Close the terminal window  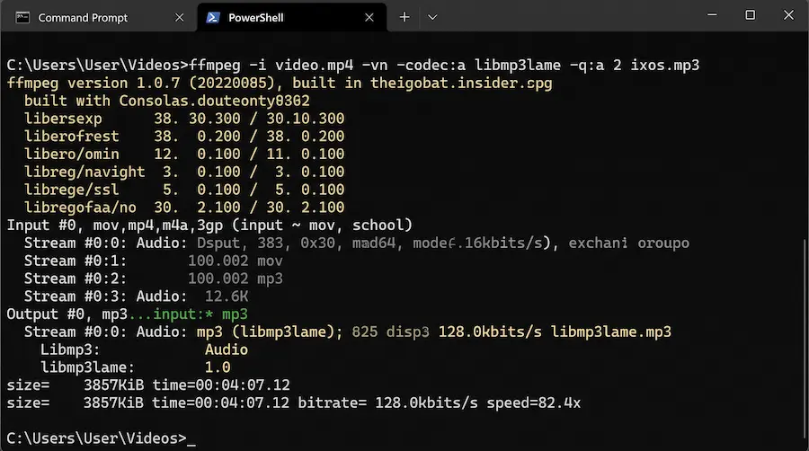(788, 15)
